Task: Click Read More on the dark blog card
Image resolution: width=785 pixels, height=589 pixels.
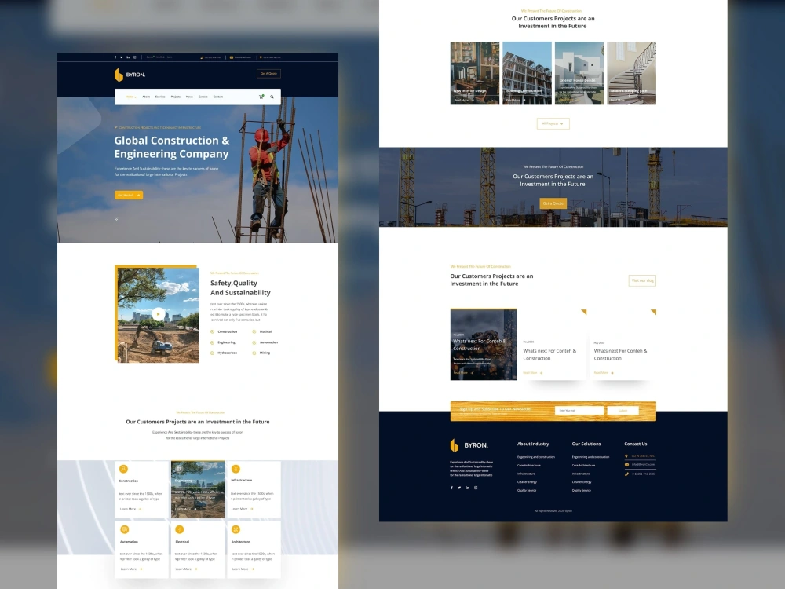Action: click(x=462, y=372)
